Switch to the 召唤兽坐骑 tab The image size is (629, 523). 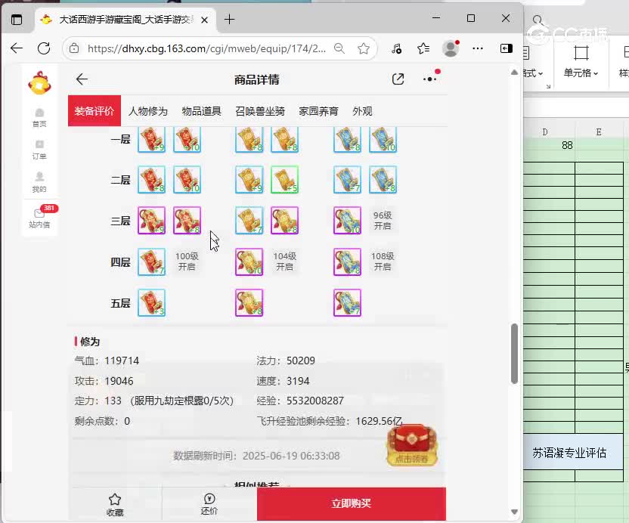260,111
